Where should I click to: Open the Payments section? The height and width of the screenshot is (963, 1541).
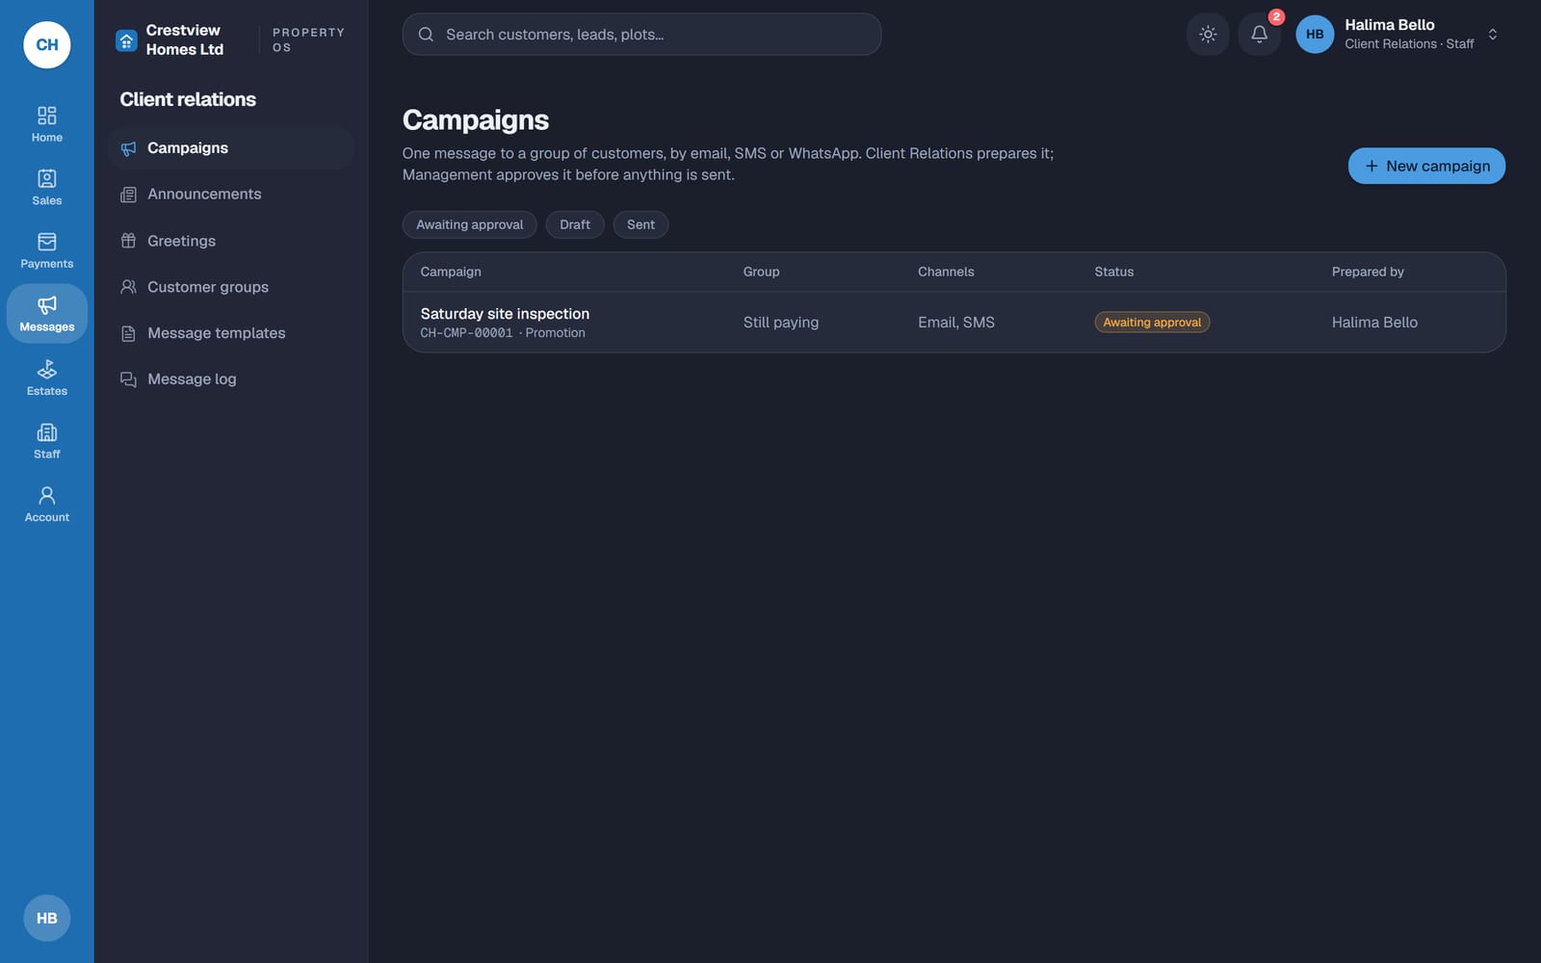pos(46,250)
